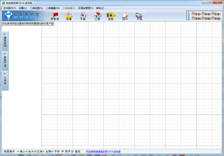
Task: Contact 客服1 customer service
Action: 196,13
